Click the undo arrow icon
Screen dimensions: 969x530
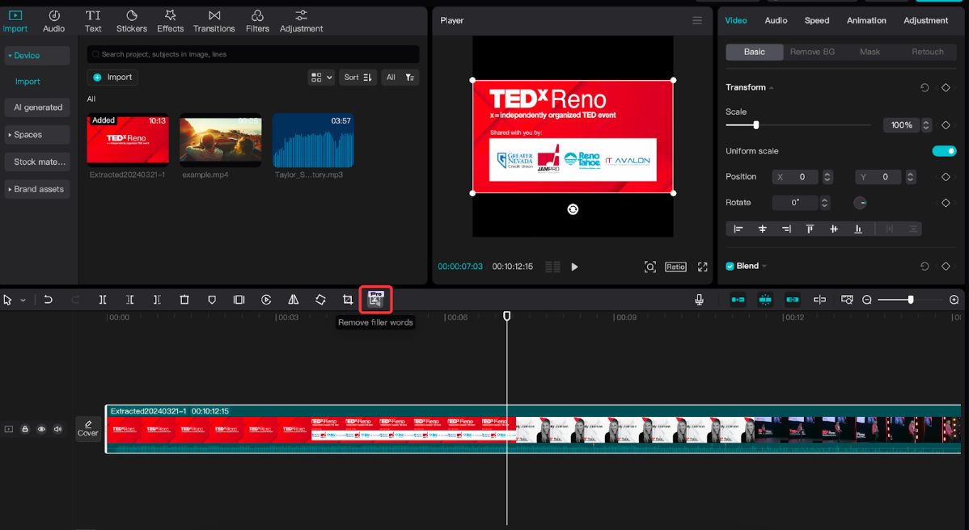coord(49,300)
